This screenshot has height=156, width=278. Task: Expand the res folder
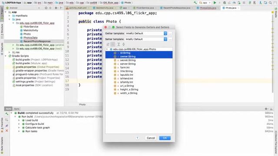10,52
